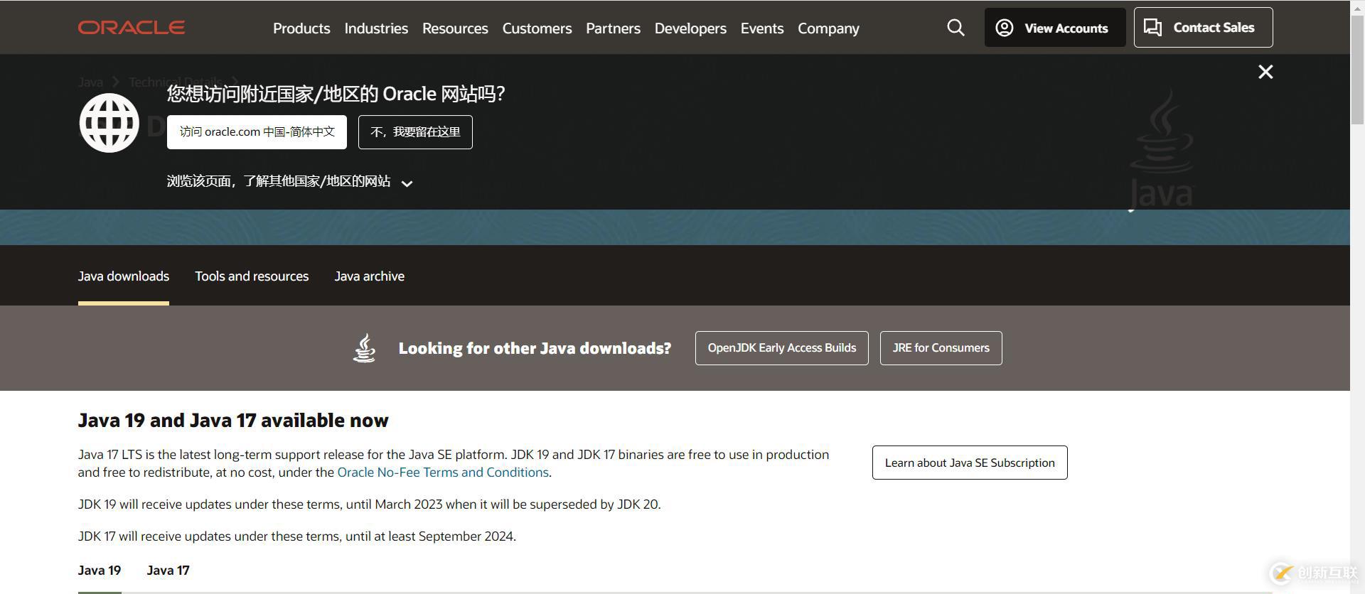Close the country selection banner

(1265, 72)
